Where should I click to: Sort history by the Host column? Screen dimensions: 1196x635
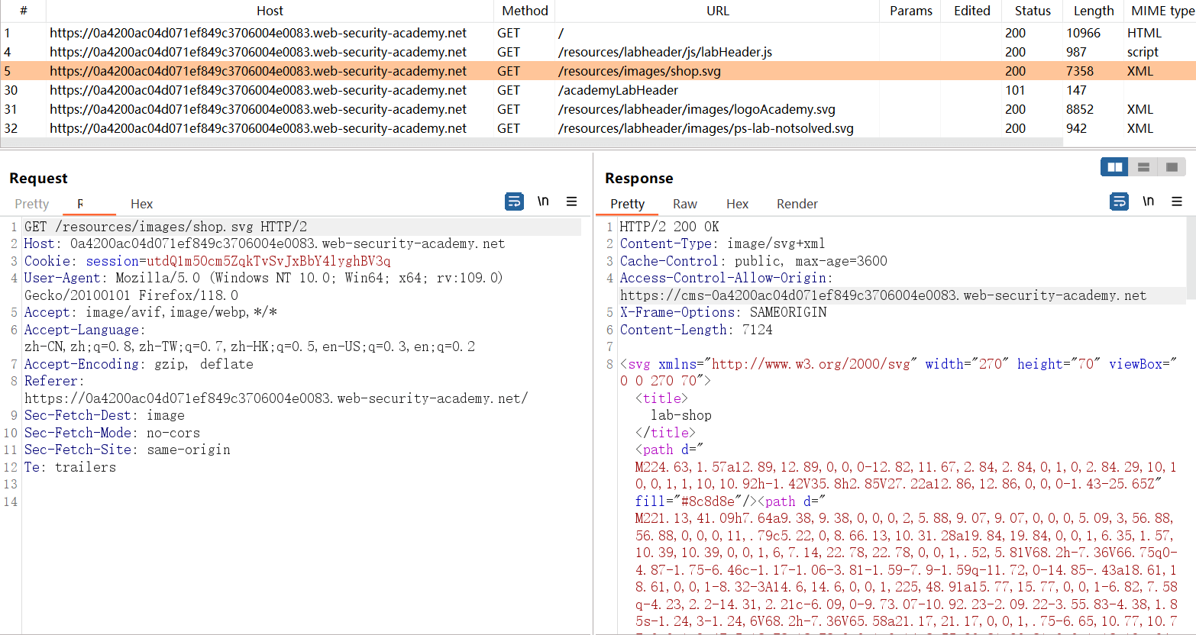click(x=270, y=11)
